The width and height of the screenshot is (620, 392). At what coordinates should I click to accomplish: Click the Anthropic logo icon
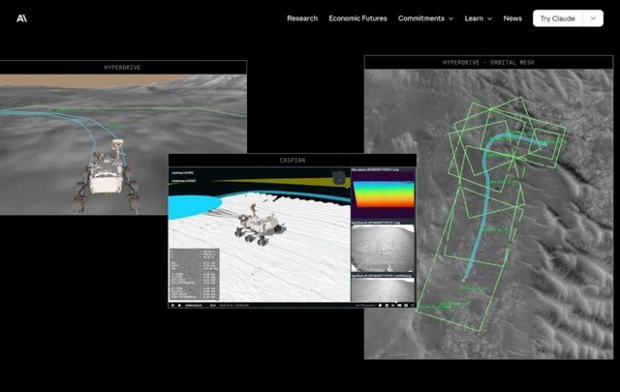coord(21,18)
